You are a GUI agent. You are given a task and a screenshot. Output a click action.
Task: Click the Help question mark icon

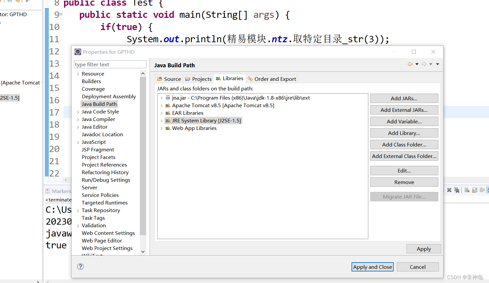[x=80, y=267]
